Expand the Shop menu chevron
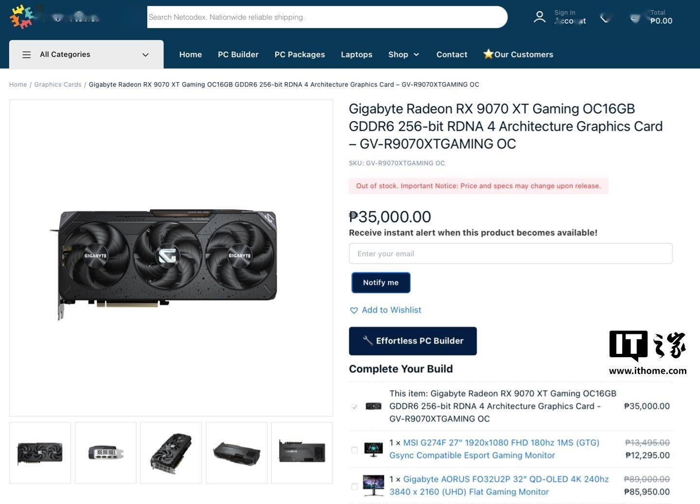The height and width of the screenshot is (504, 700). click(416, 54)
